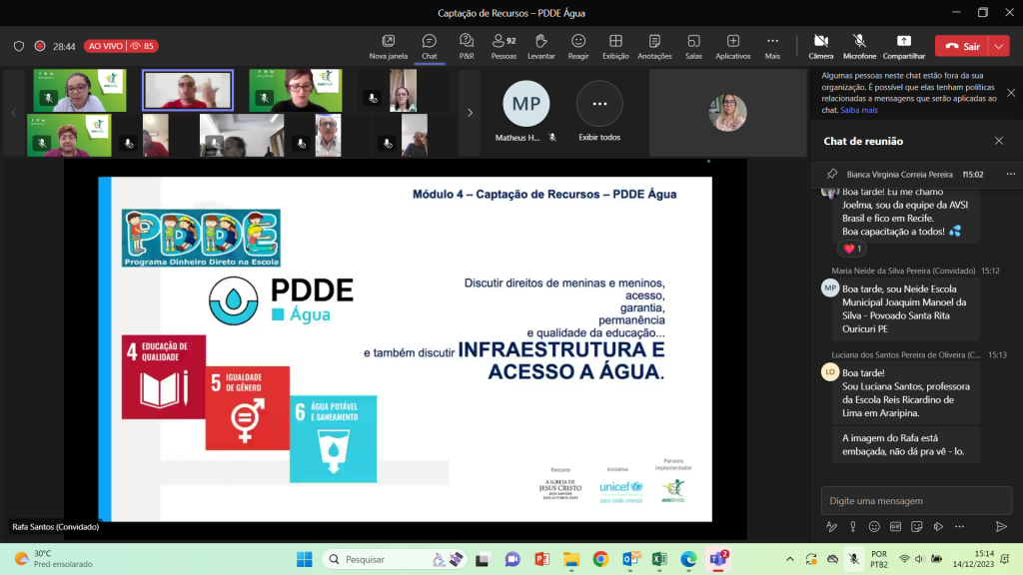Open the Mais options menu
The image size is (1023, 575).
point(772,46)
